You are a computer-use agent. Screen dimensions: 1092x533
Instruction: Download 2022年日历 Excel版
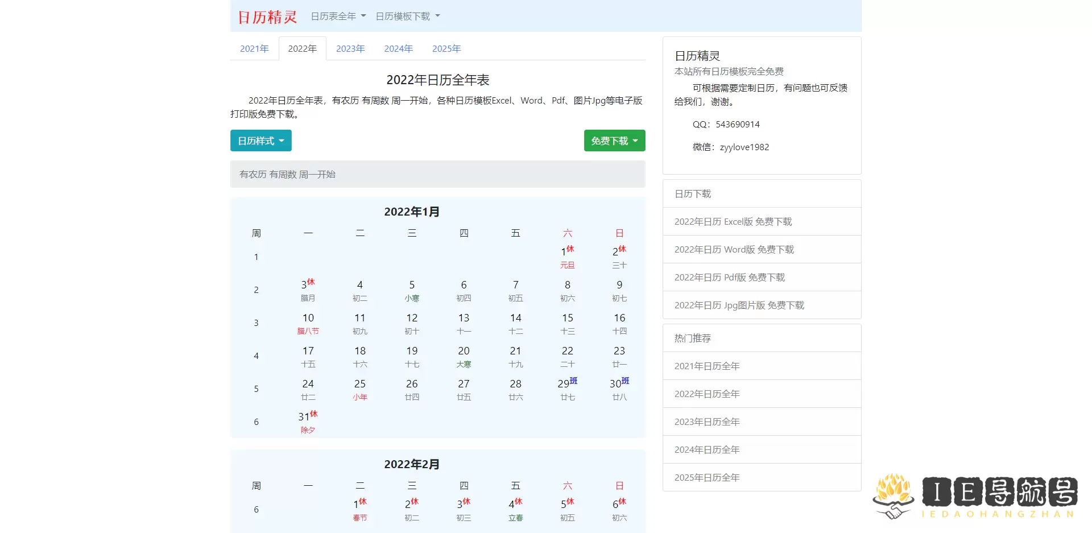(x=733, y=222)
